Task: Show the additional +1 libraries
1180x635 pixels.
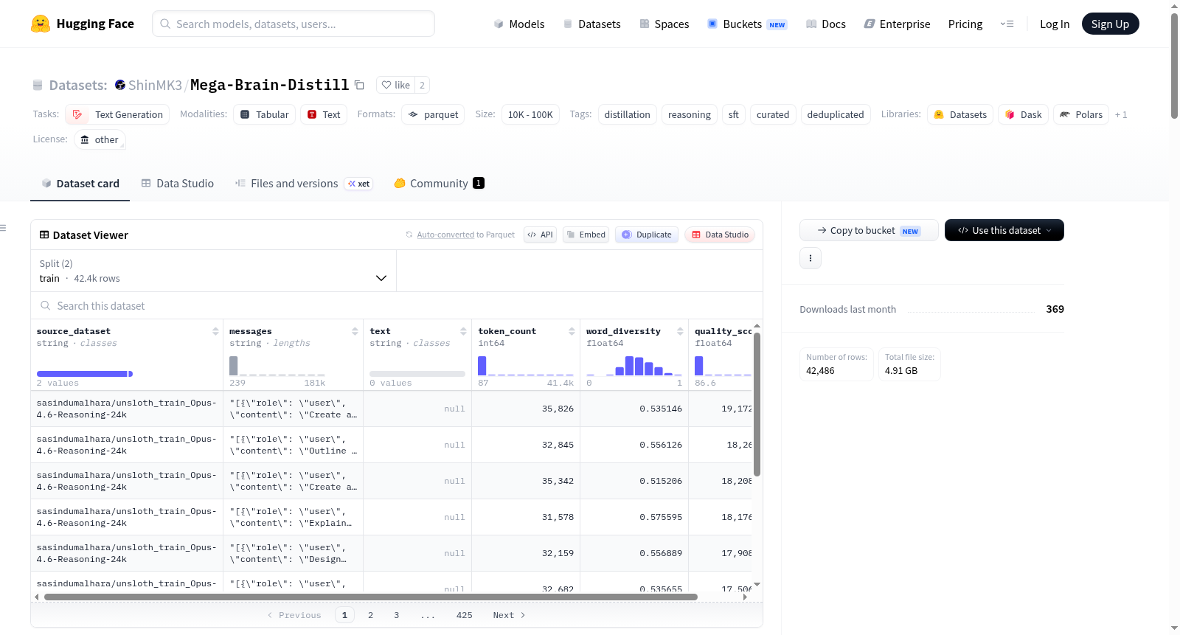Action: pyautogui.click(x=1121, y=114)
